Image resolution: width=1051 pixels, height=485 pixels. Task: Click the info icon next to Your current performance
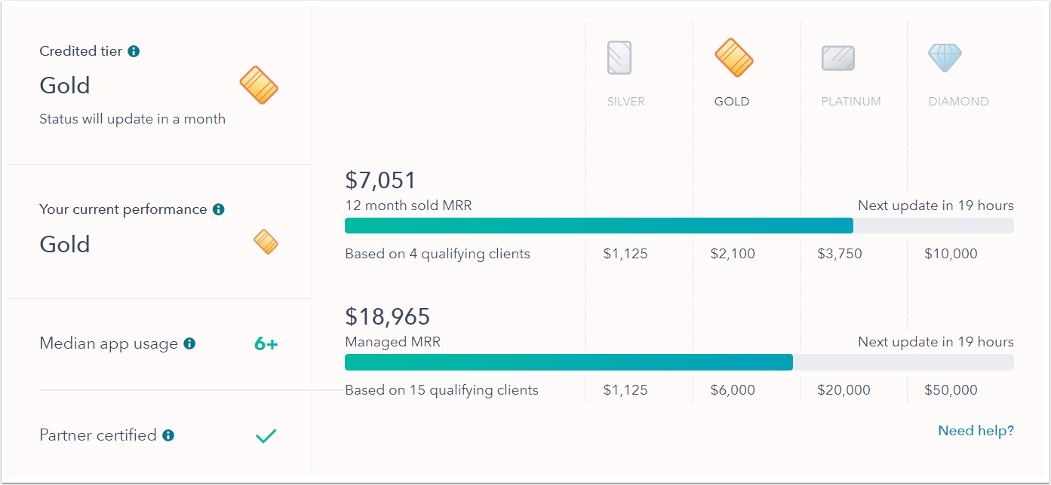point(218,209)
